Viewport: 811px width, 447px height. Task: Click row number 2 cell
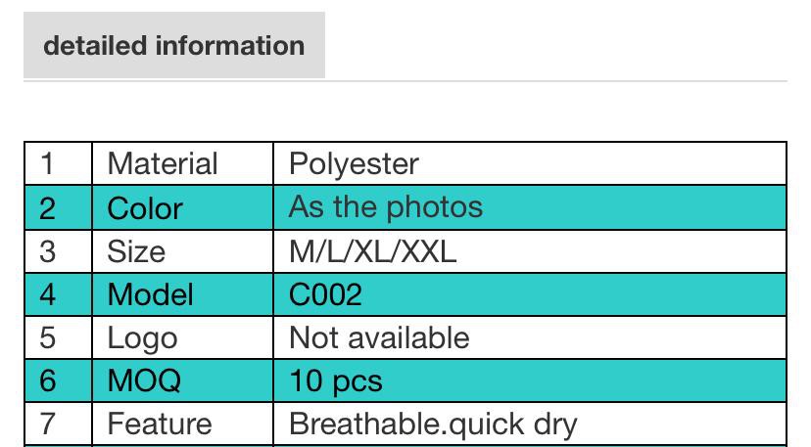[47, 207]
